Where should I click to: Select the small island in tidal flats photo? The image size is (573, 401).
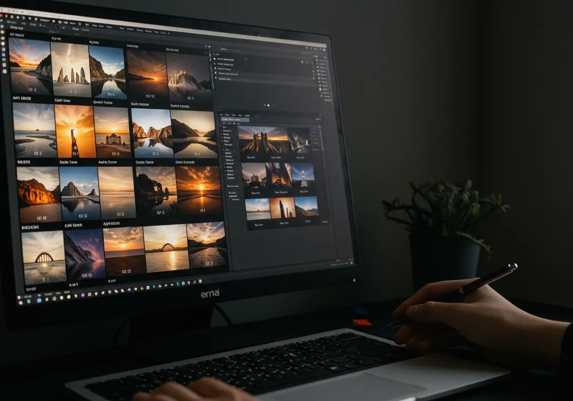click(x=35, y=130)
